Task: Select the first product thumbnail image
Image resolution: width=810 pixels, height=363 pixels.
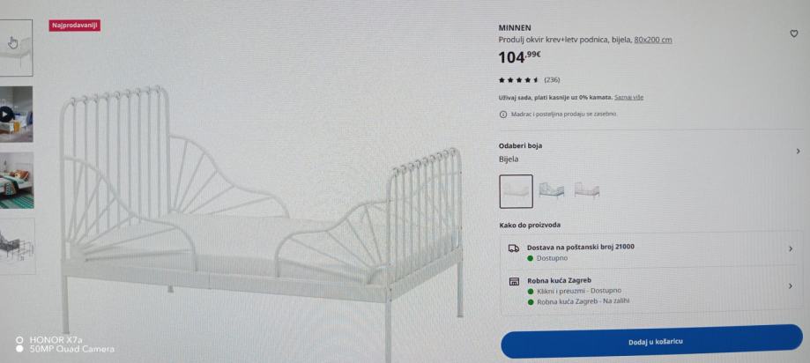Action: [14, 48]
